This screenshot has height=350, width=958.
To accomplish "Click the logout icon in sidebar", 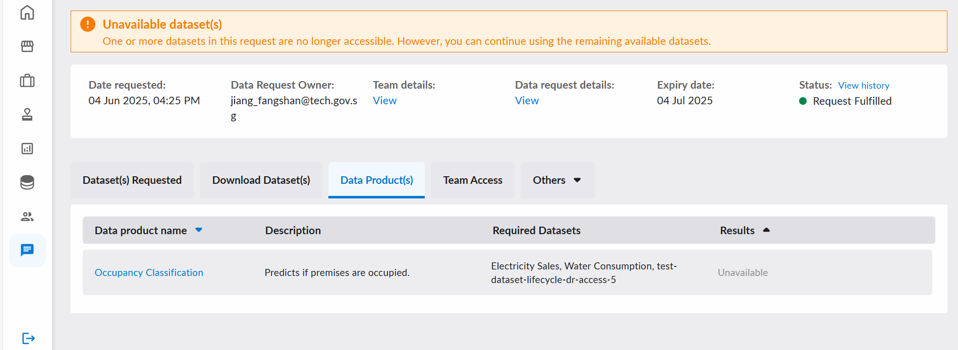I will pos(28,338).
